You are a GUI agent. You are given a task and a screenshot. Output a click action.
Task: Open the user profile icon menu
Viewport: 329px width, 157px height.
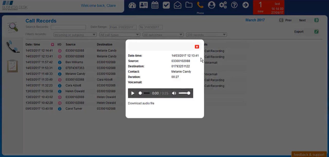[x=212, y=5]
